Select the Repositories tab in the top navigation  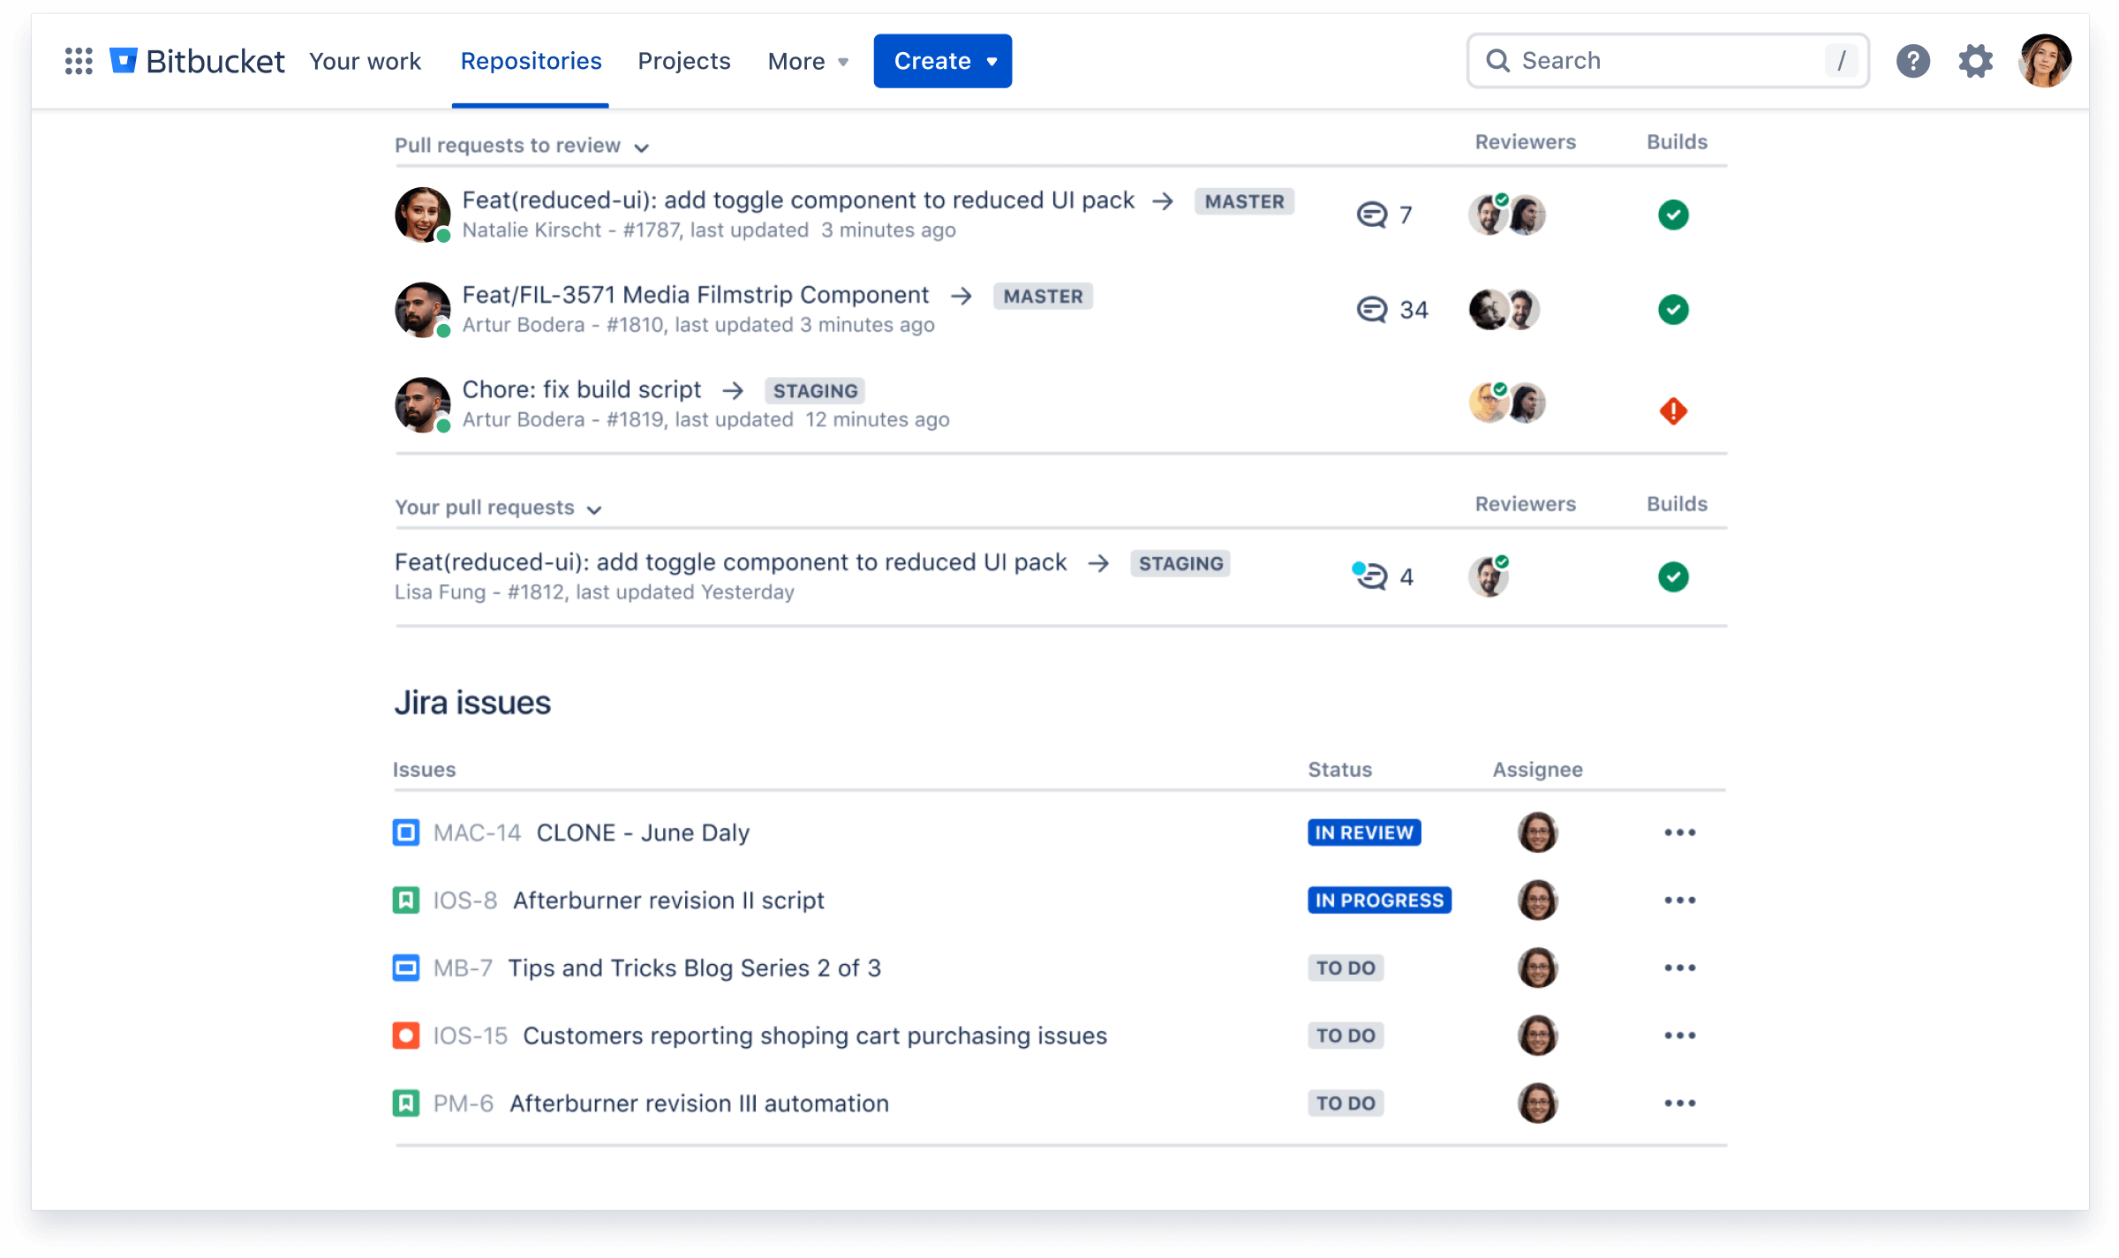532,62
